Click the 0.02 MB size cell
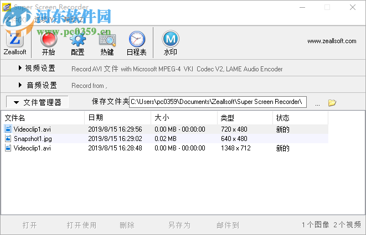The image size is (366, 235). click(166, 139)
